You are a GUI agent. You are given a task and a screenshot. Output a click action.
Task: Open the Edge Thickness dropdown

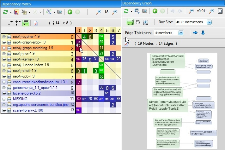pyautogui.click(x=181, y=33)
